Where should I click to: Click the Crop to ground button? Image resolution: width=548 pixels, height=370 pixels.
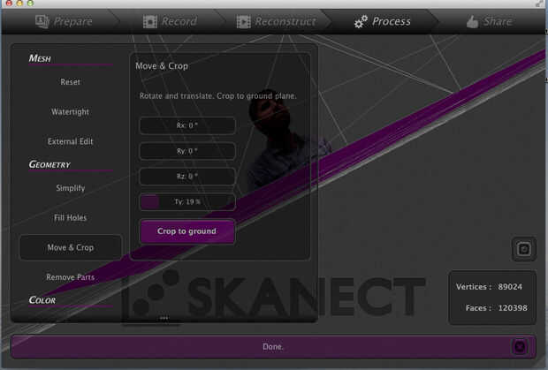point(187,231)
